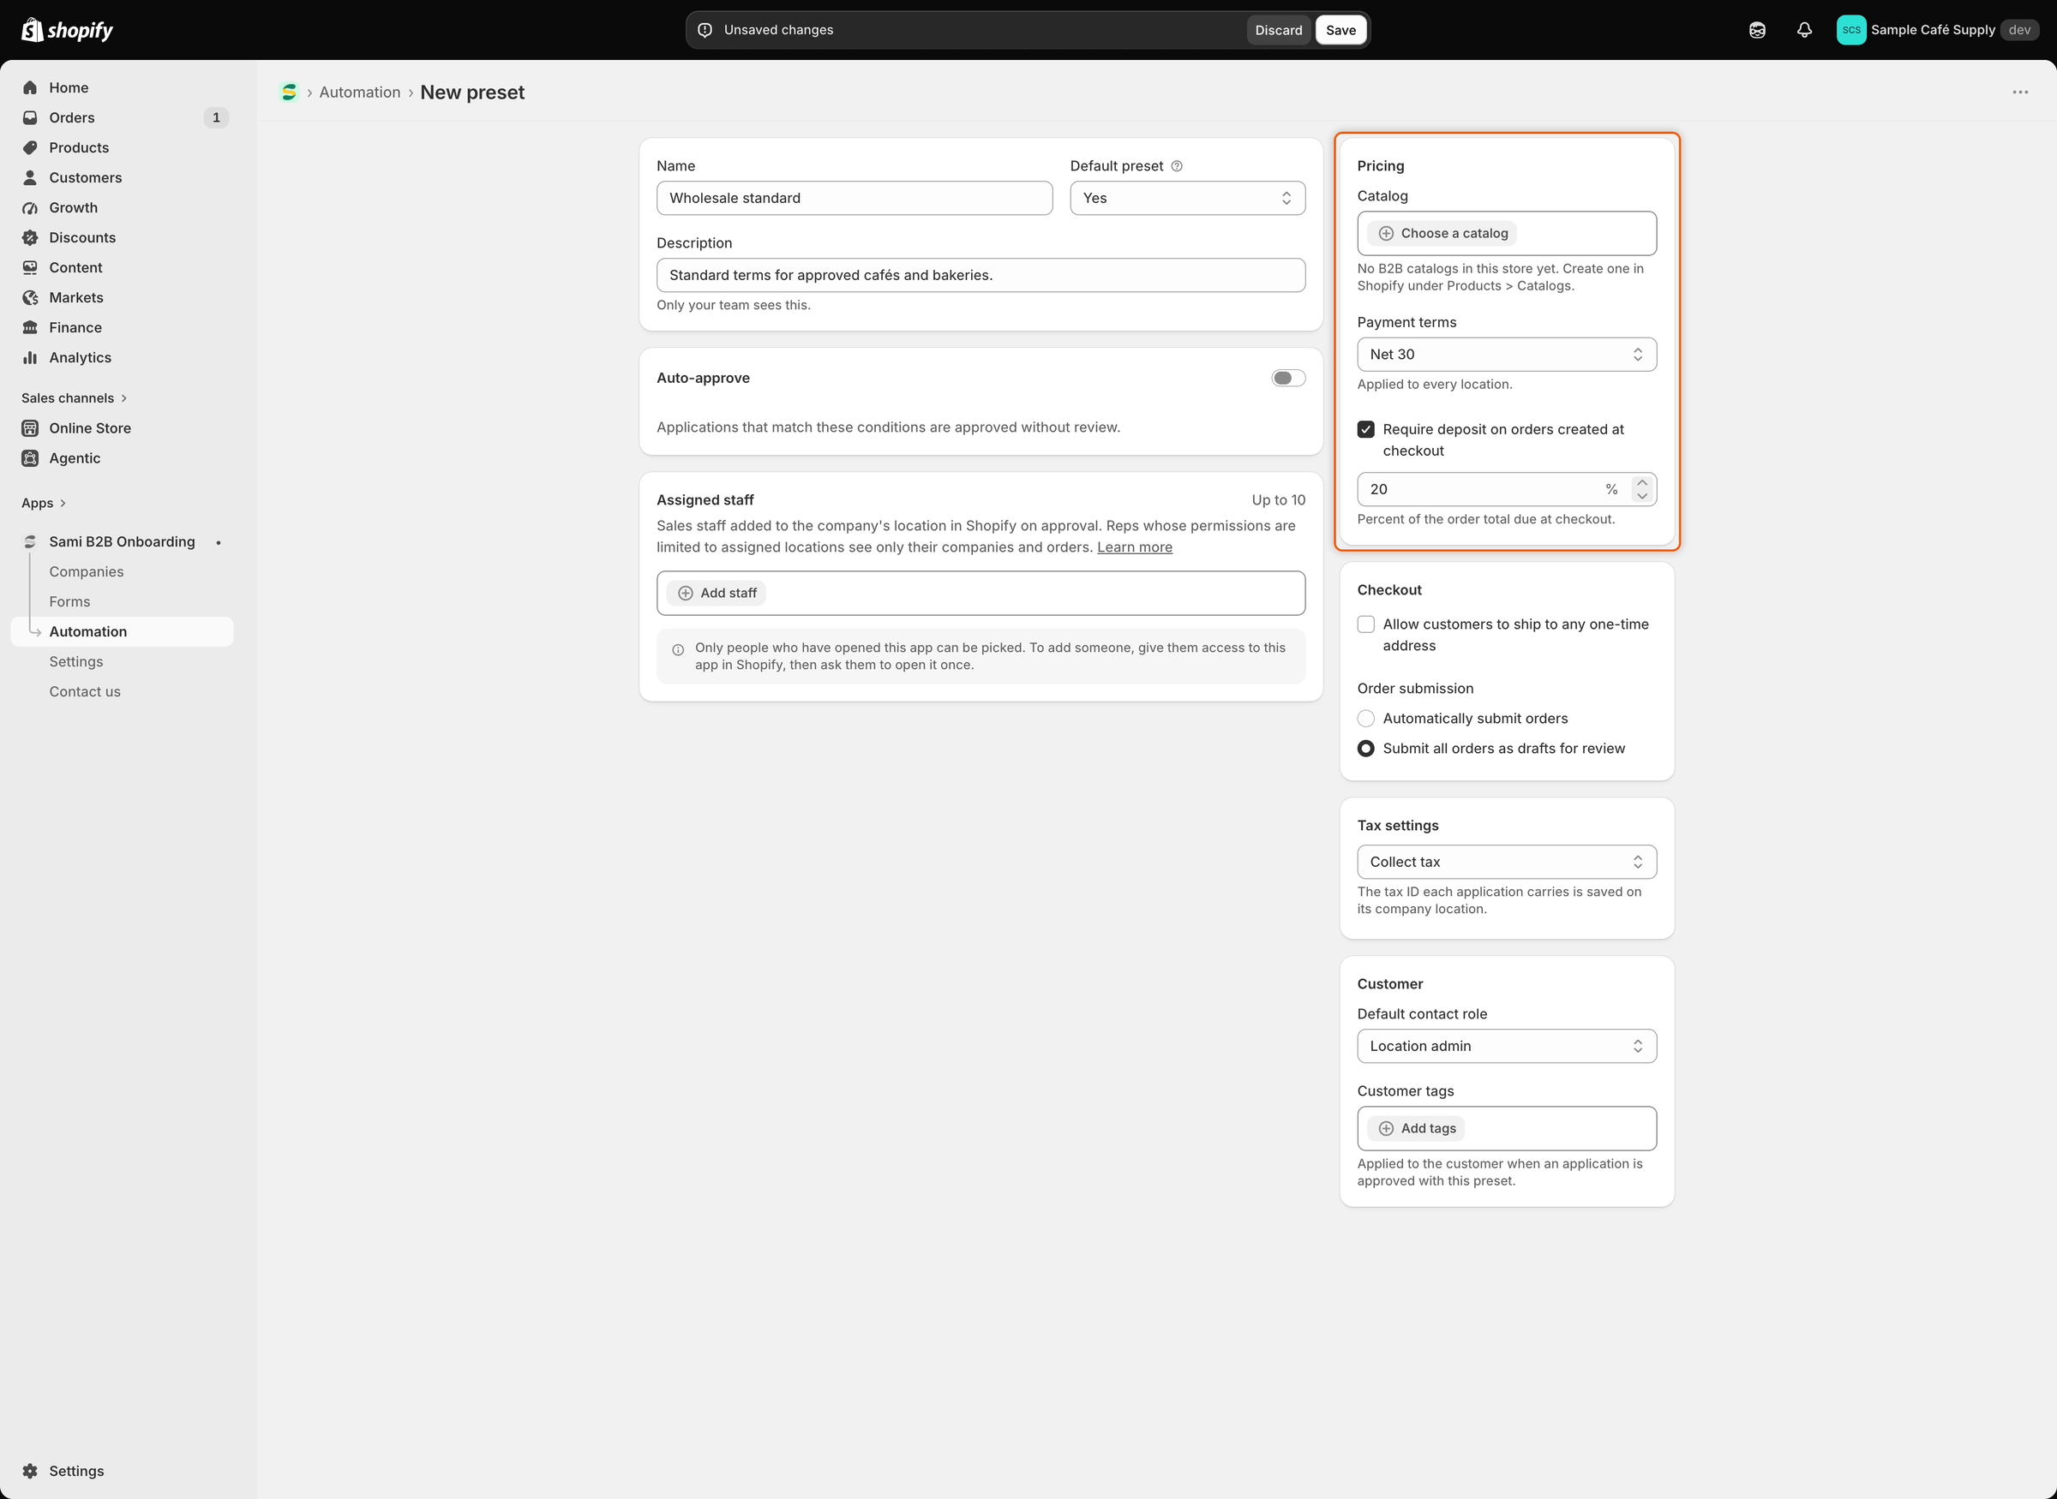Select Submit all orders as drafts
Screen dimensions: 2057x1499
[x=1365, y=748]
